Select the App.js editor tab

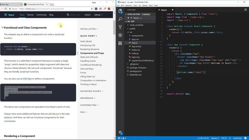(163, 10)
